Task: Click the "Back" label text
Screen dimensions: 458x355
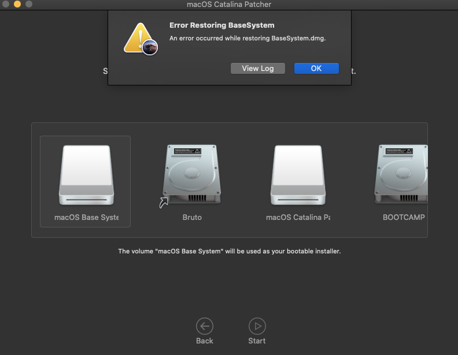Action: point(205,341)
